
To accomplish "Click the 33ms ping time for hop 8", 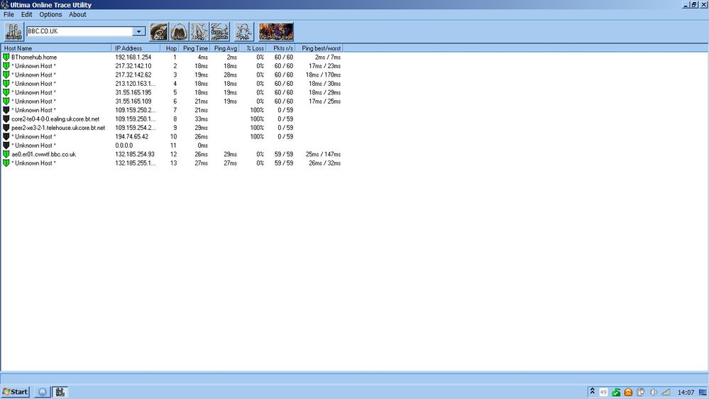I will coord(202,119).
